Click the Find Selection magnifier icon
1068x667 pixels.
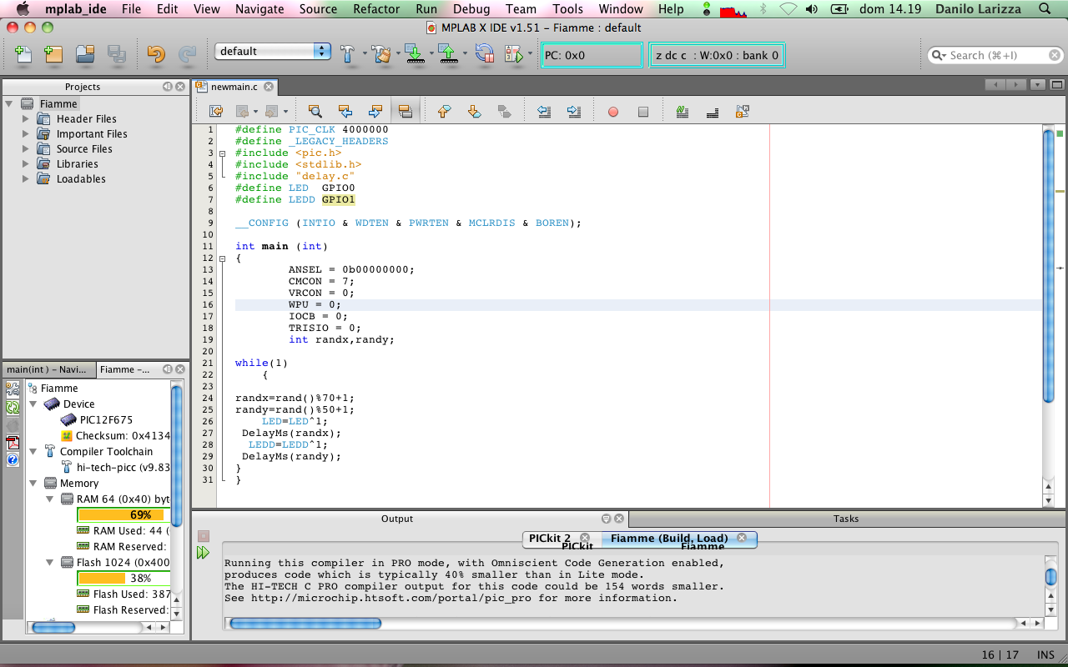click(315, 111)
